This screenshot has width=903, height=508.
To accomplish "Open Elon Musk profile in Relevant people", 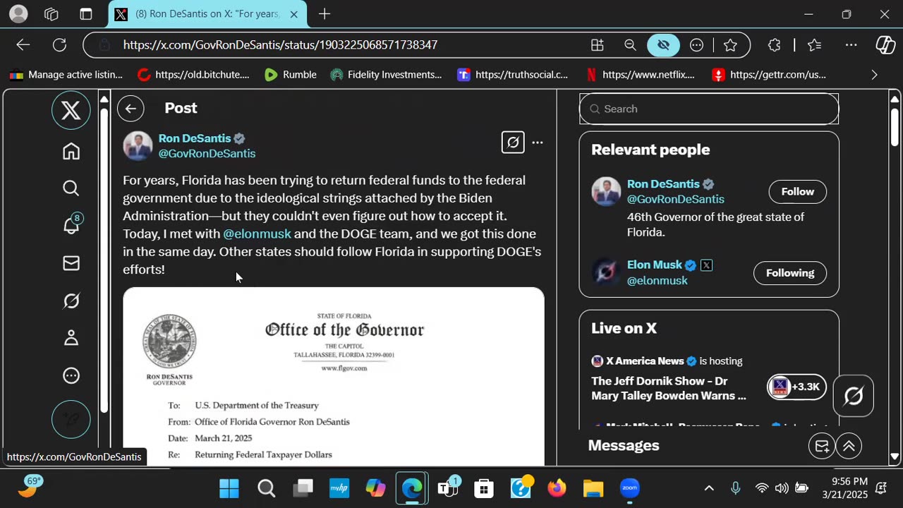I will [x=655, y=265].
